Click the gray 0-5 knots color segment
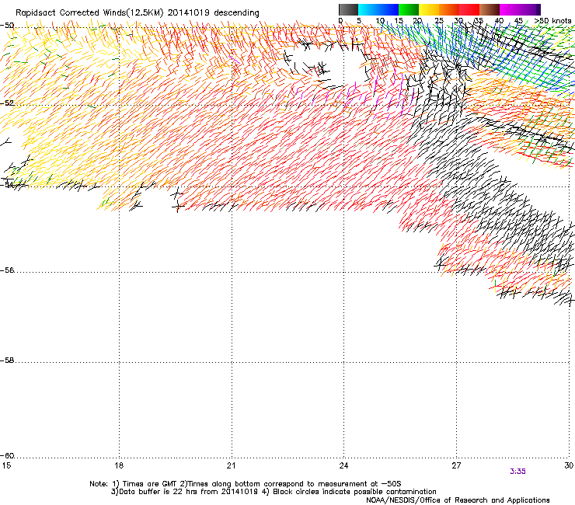Image resolution: width=575 pixels, height=505 pixels. tap(348, 9)
